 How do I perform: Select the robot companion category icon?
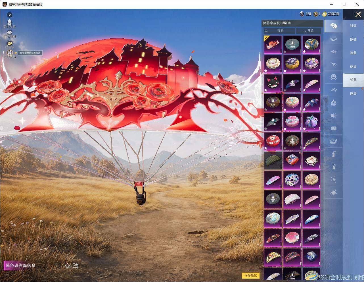pyautogui.click(x=334, y=103)
